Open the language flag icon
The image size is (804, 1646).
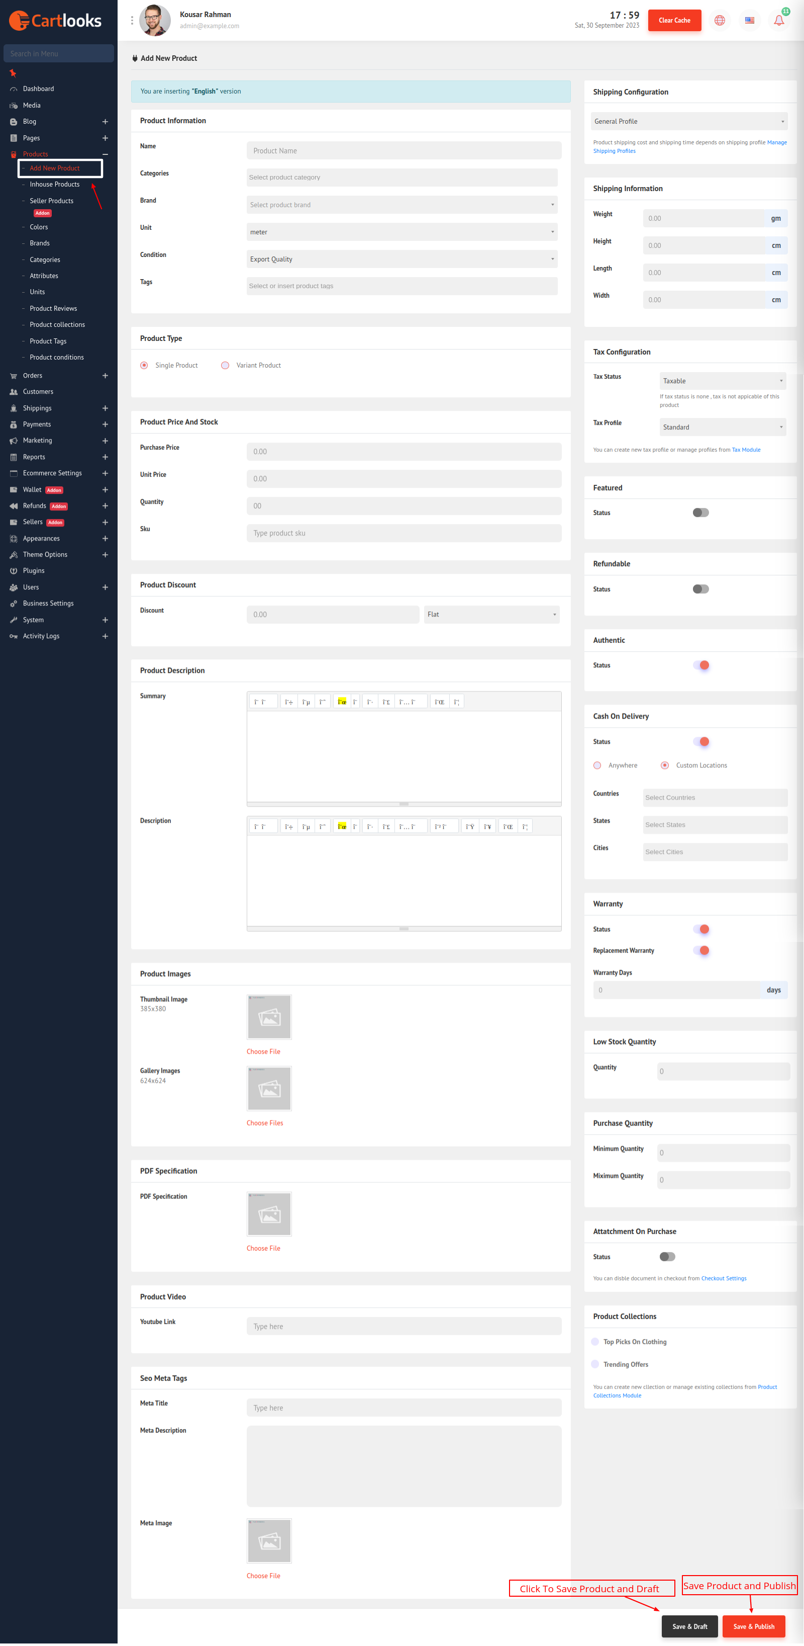pyautogui.click(x=749, y=21)
